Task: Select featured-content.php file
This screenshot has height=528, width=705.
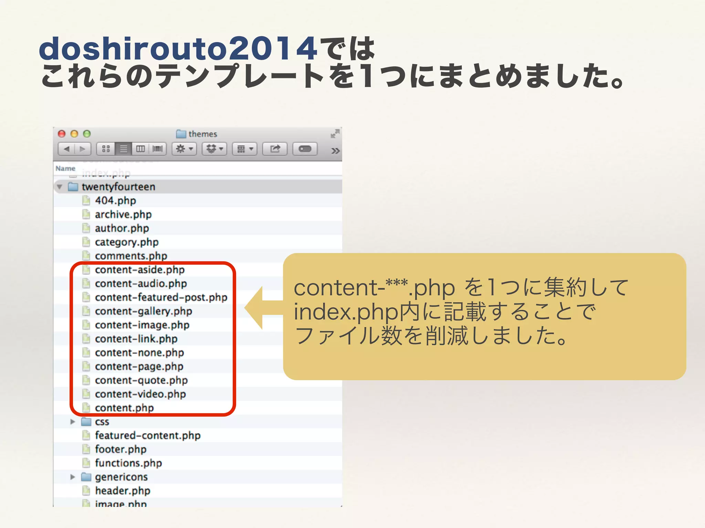Action: 148,436
